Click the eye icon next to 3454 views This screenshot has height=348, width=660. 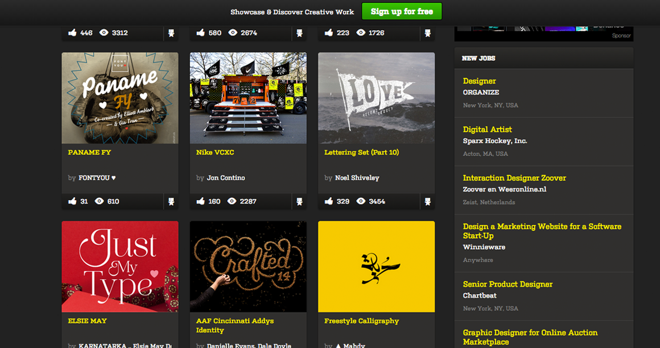click(360, 201)
